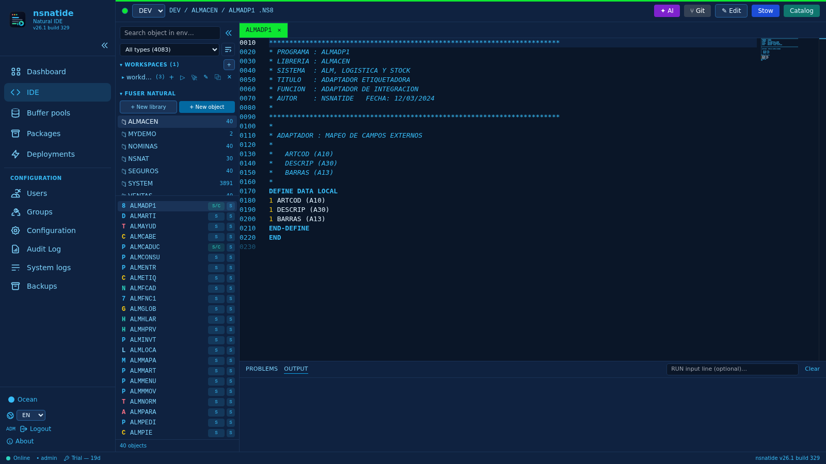
Task: Collapse the WORKSPACES section
Action: (149, 65)
